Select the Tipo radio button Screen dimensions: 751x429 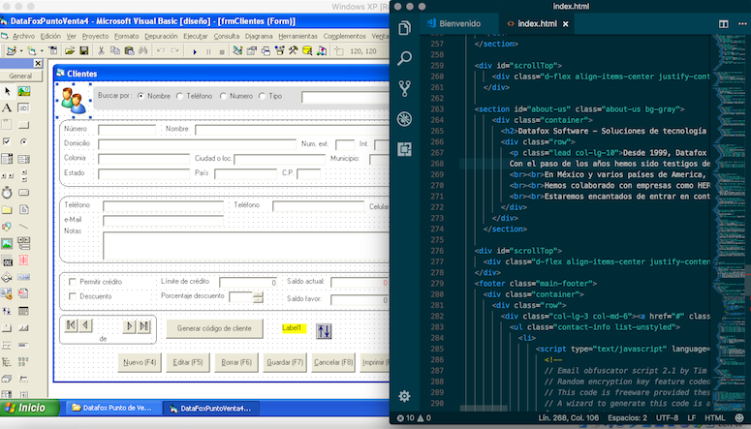(262, 96)
